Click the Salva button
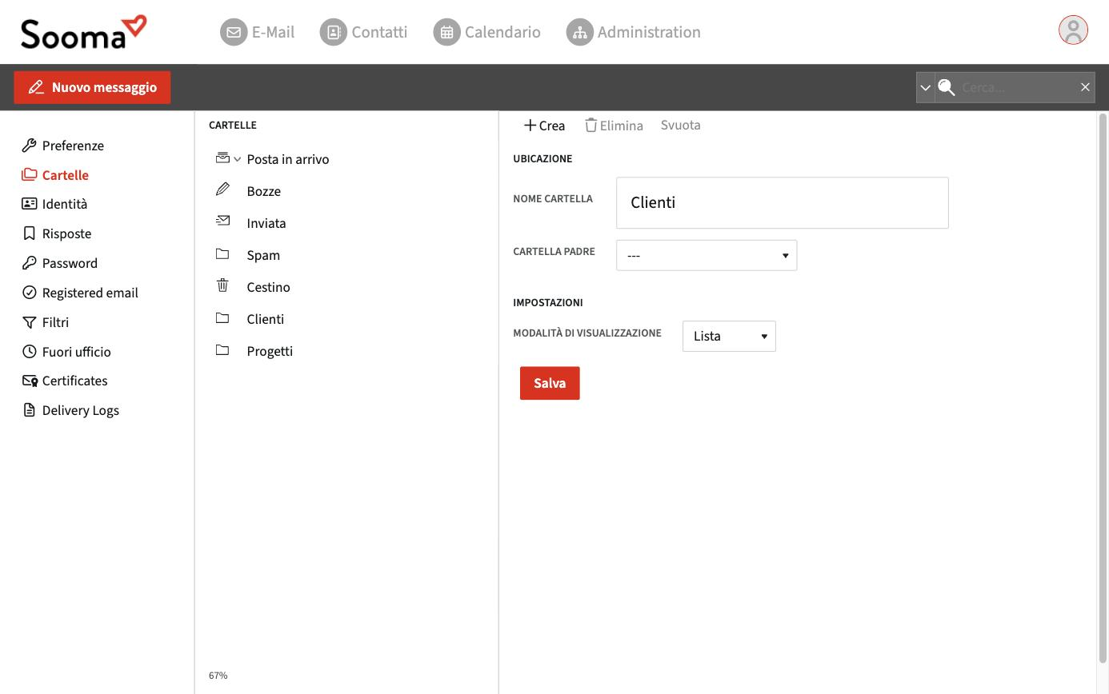The width and height of the screenshot is (1109, 694). pyautogui.click(x=550, y=383)
